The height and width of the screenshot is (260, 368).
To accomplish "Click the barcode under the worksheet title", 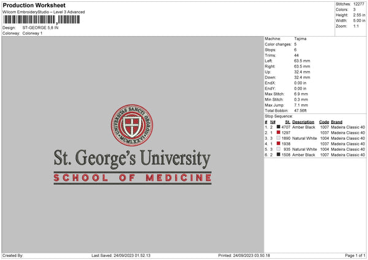I will point(42,20).
